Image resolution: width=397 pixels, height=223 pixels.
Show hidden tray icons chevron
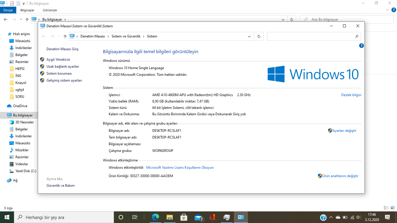click(331, 217)
